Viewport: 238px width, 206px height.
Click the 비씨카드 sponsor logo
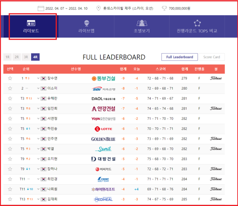pos(104,169)
